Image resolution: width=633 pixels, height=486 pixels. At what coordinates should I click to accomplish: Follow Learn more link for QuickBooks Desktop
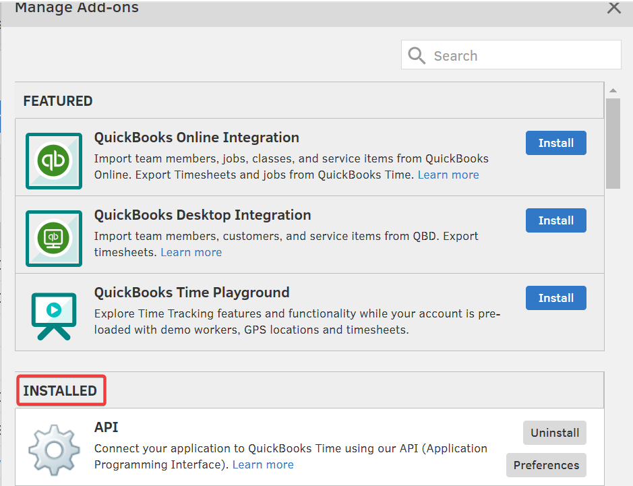tap(191, 252)
